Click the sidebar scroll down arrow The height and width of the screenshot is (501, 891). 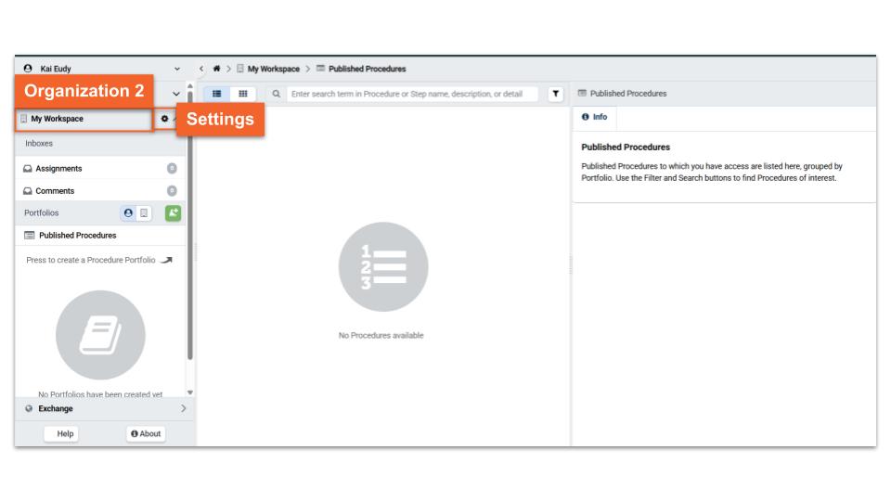tap(189, 392)
